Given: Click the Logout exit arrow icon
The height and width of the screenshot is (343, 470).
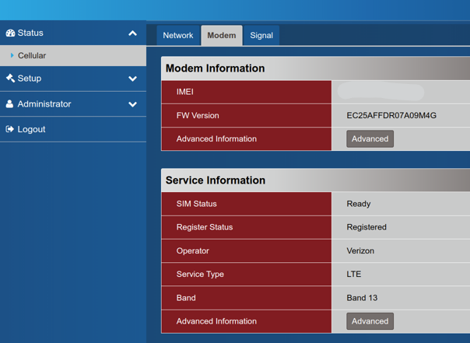Looking at the screenshot, I should (10, 129).
